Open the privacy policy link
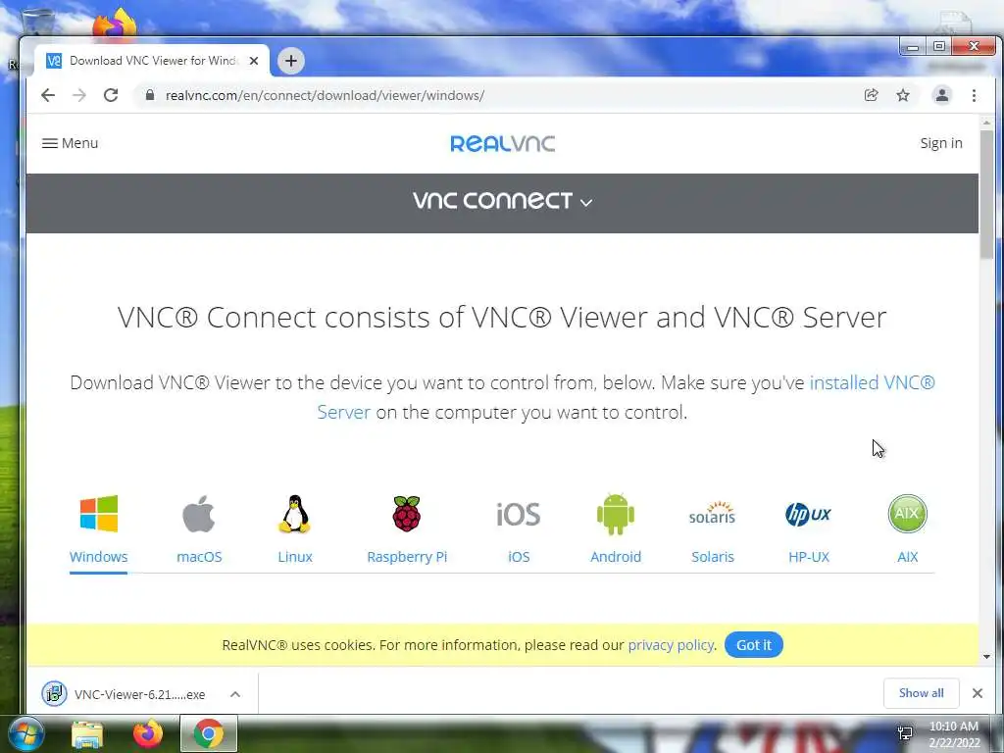Image resolution: width=1004 pixels, height=753 pixels. coord(671,645)
